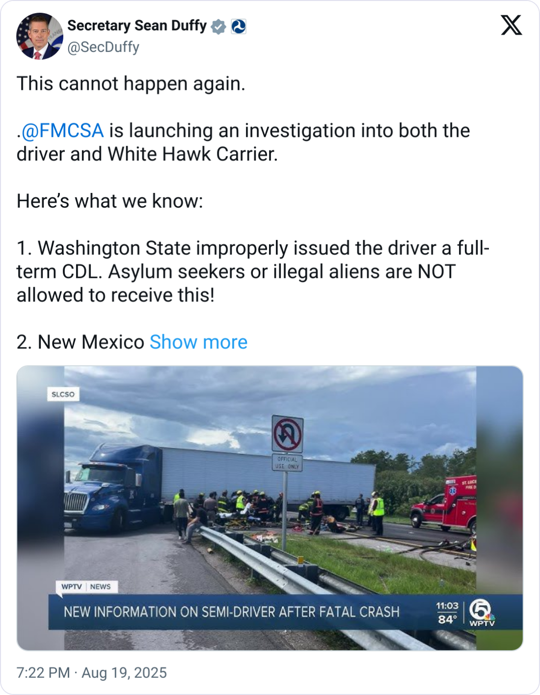
Task: Click the Secretary Sean Duffy display name
Action: [x=136, y=26]
